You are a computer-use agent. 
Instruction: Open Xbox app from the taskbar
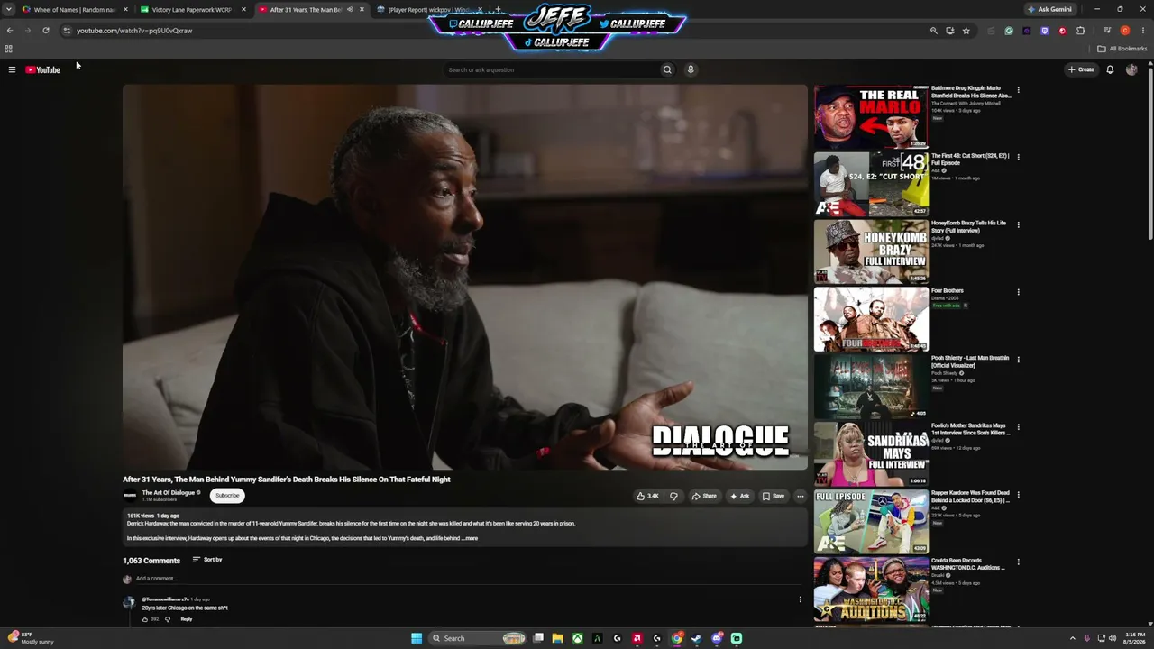(577, 638)
